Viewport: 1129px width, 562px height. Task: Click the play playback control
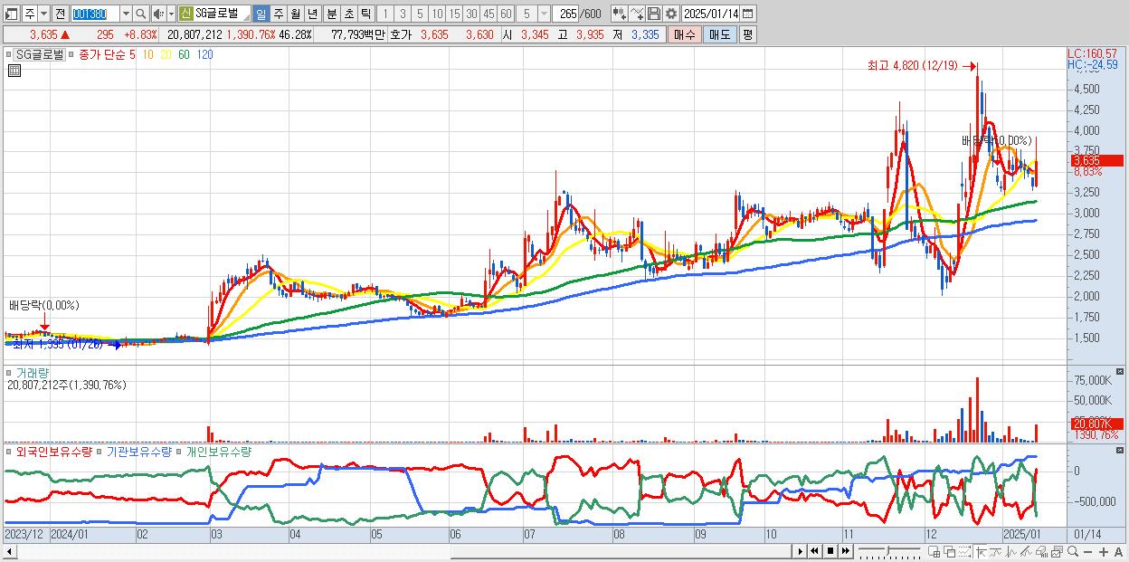click(800, 551)
